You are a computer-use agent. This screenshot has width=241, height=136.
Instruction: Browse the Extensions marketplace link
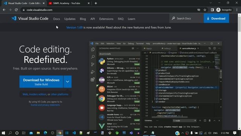point(106,19)
